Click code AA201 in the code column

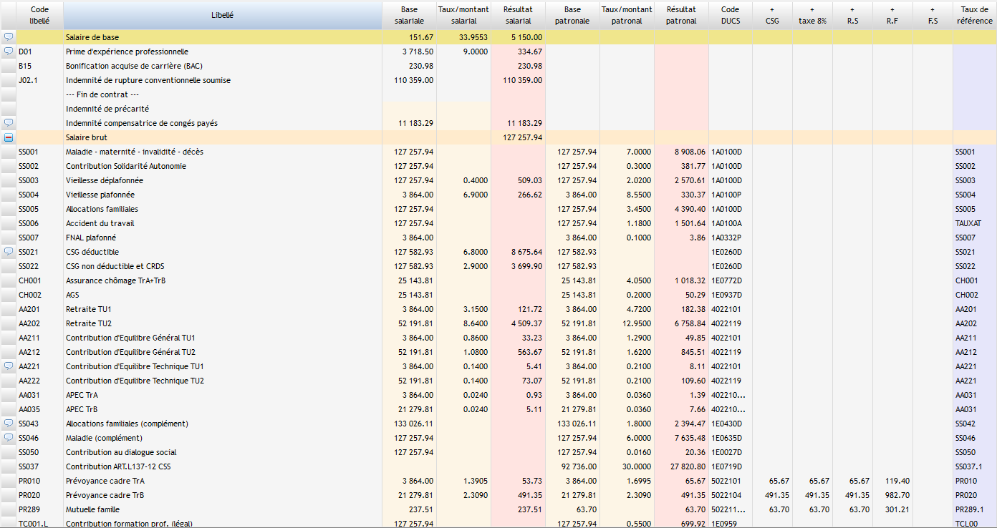click(x=29, y=309)
